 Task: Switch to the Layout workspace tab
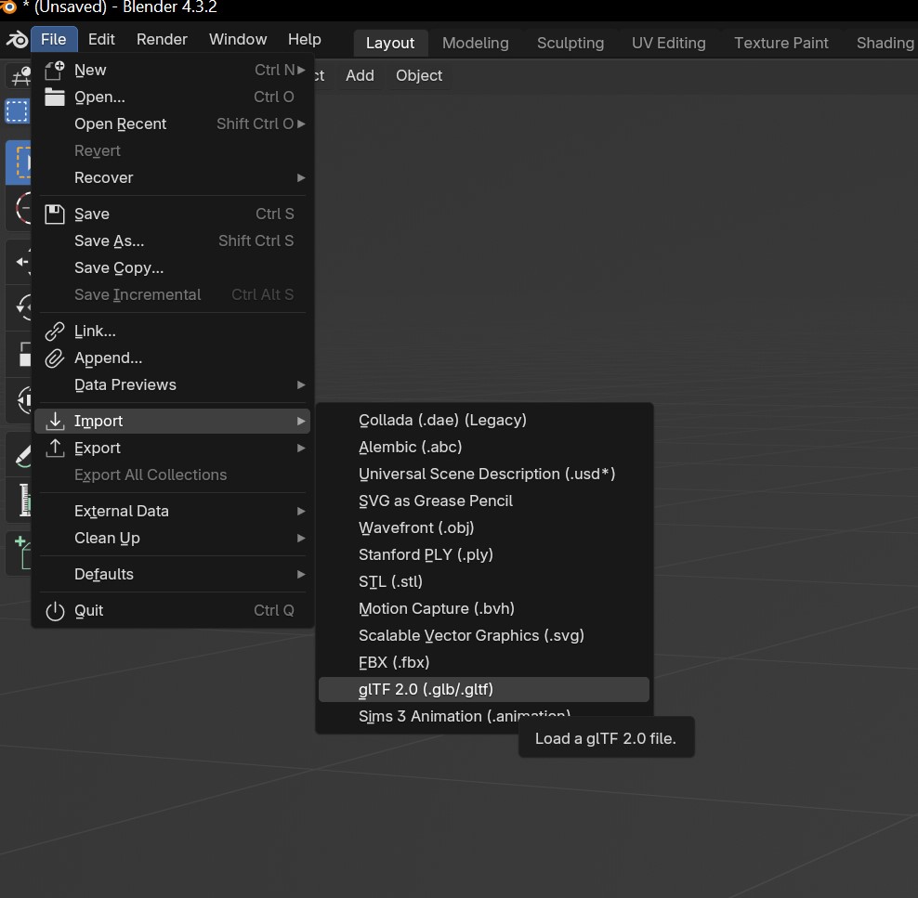click(x=390, y=44)
